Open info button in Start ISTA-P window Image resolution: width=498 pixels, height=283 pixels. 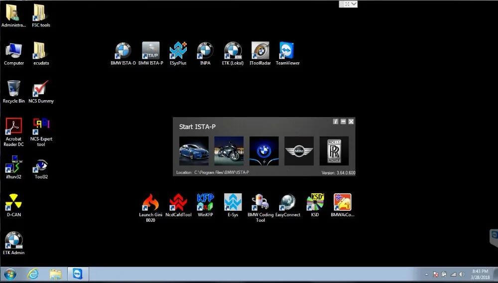point(335,122)
